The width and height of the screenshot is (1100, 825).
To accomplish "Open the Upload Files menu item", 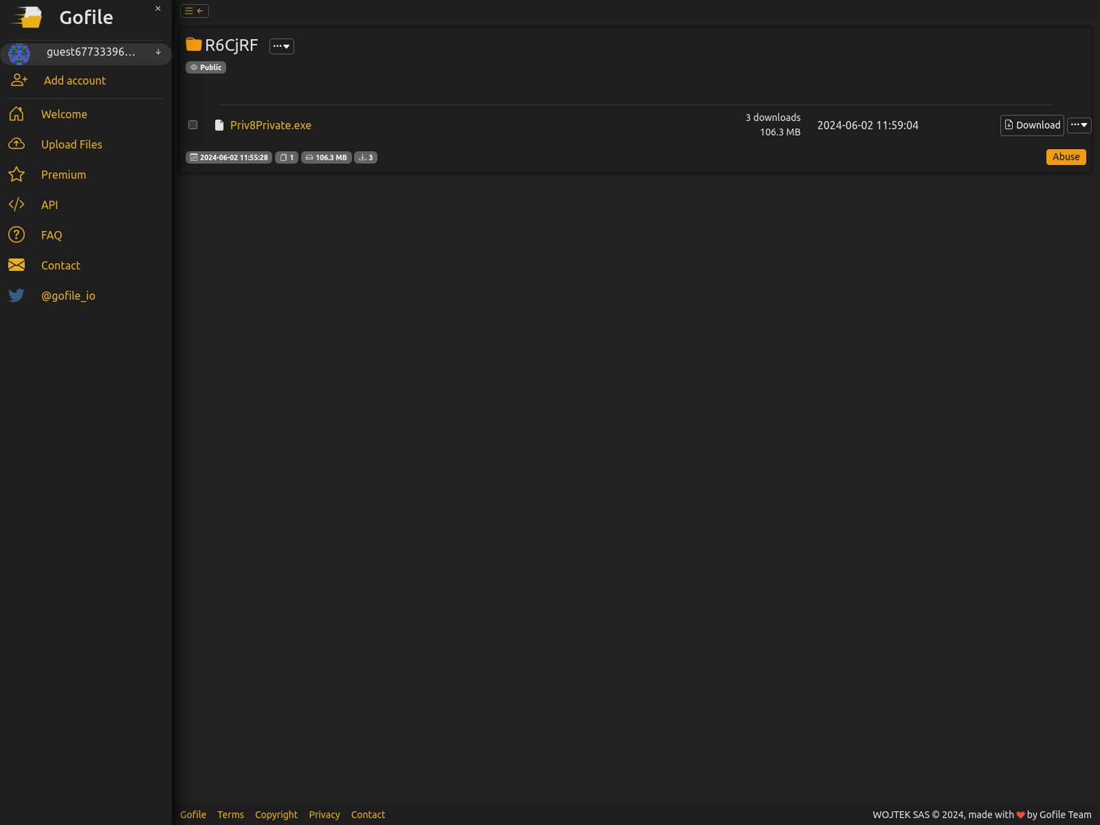I will [71, 144].
